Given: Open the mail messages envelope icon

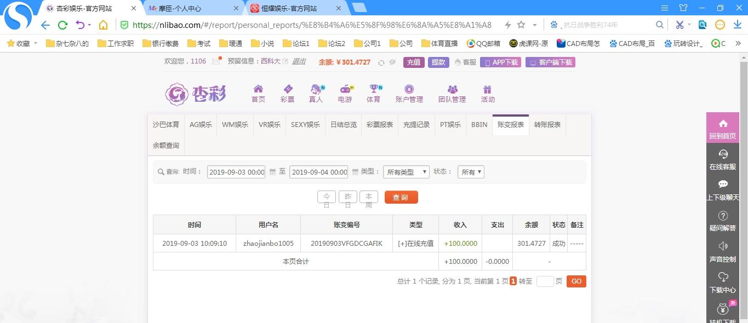Looking at the screenshot, I should pos(216,61).
